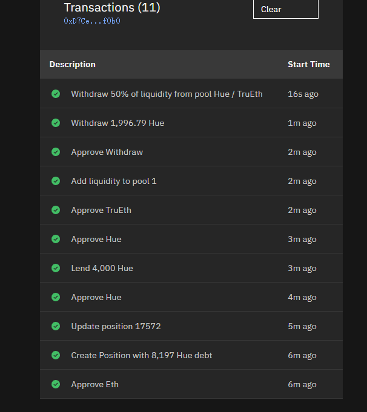Select 'Withdraw 50% of liquidity from pool Hue / TruEth'

click(167, 94)
